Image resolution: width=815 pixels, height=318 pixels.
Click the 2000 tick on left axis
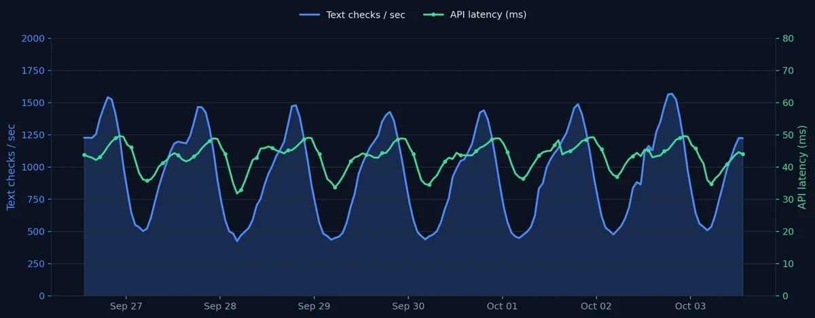(34, 39)
